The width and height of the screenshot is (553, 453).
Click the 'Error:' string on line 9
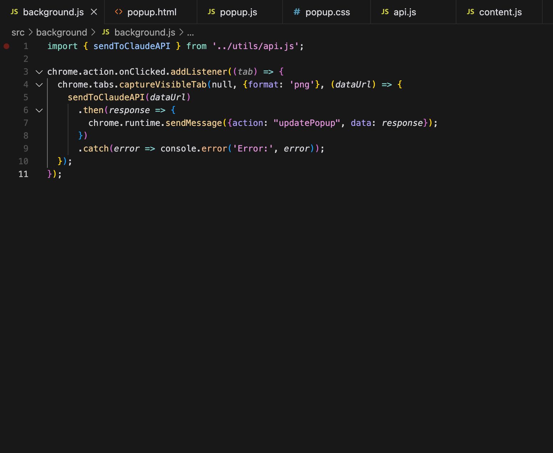coord(253,149)
